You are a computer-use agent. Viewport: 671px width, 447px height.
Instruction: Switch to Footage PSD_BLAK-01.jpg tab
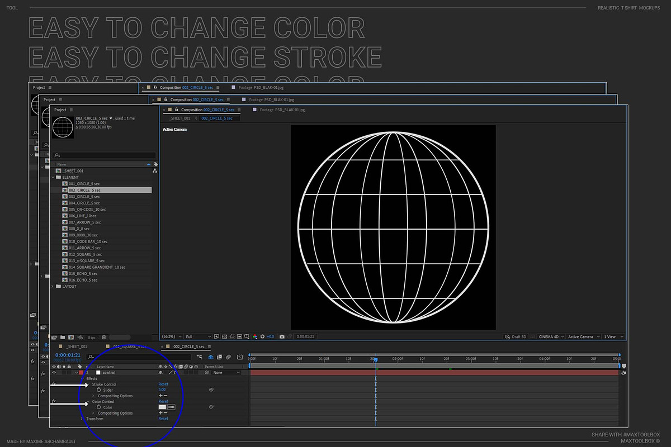click(x=282, y=110)
